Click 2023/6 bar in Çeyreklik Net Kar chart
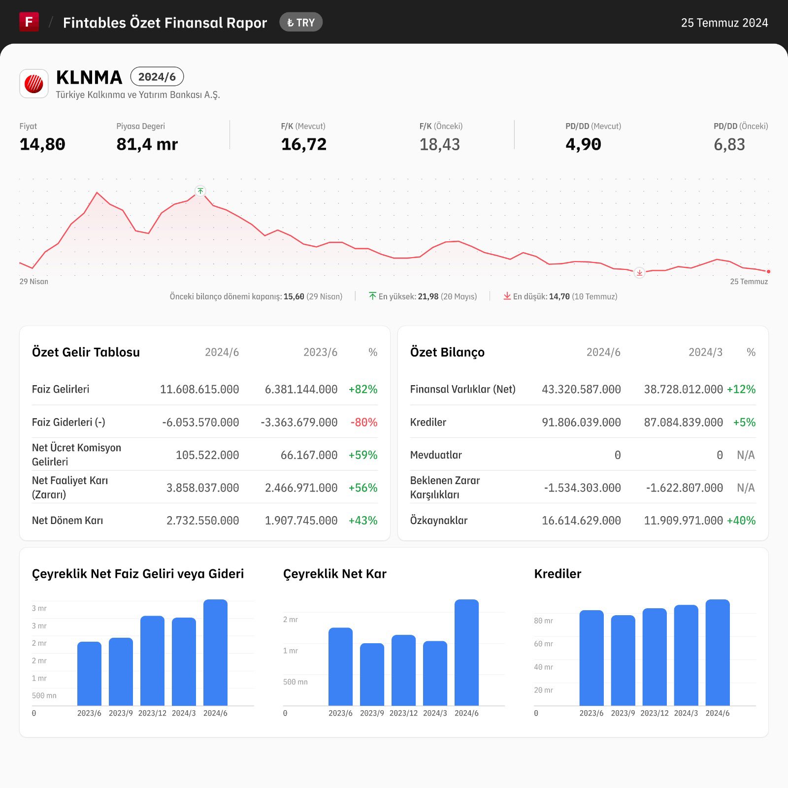788x788 pixels. [340, 667]
